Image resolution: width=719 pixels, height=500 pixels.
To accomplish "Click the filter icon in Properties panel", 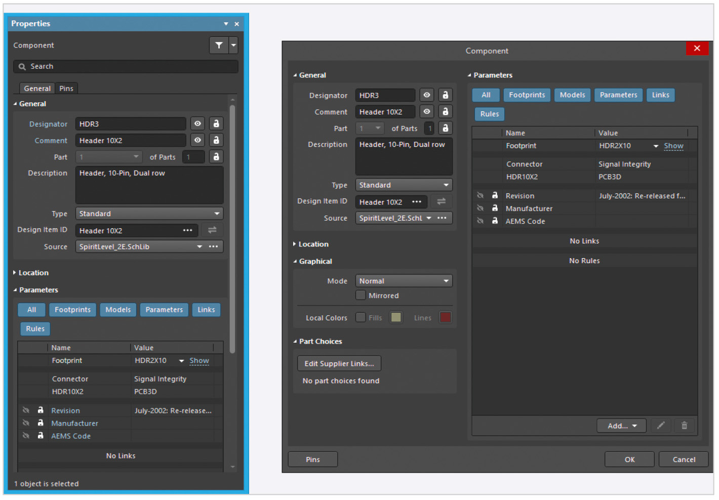I will point(219,45).
